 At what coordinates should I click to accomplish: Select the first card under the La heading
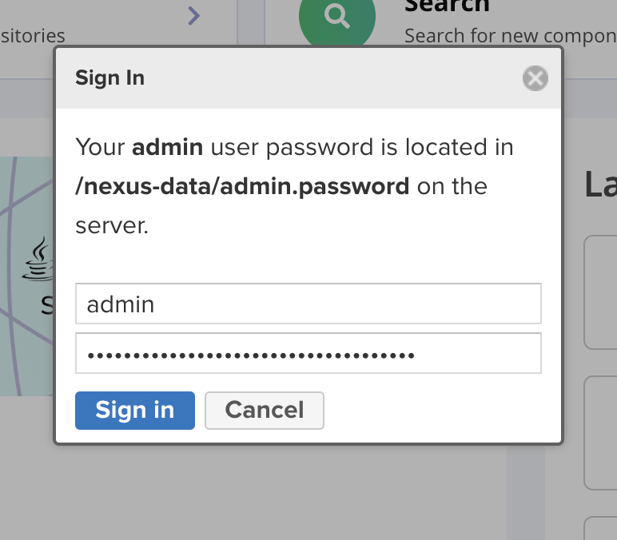coord(600,292)
